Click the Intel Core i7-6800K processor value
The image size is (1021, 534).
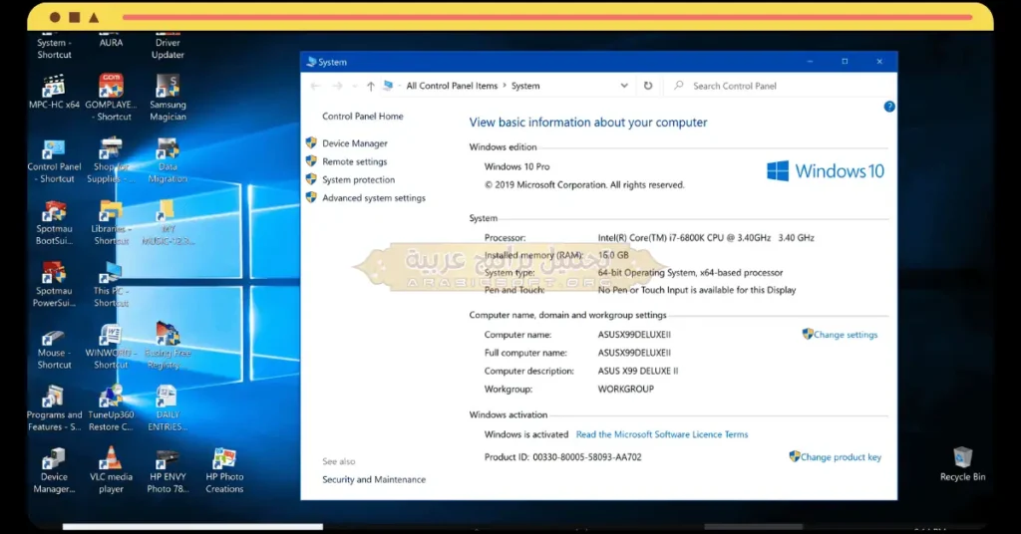tap(706, 238)
